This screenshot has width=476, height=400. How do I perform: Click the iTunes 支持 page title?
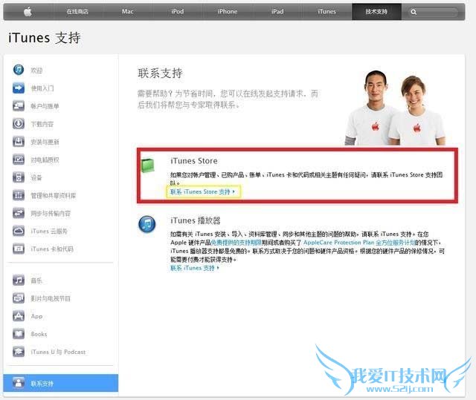coord(45,38)
